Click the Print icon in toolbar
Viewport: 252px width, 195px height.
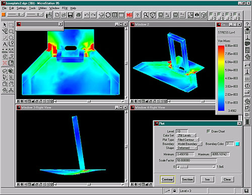click(x=78, y=15)
